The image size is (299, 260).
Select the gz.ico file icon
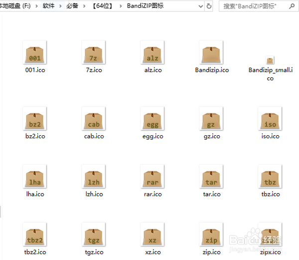[211, 118]
